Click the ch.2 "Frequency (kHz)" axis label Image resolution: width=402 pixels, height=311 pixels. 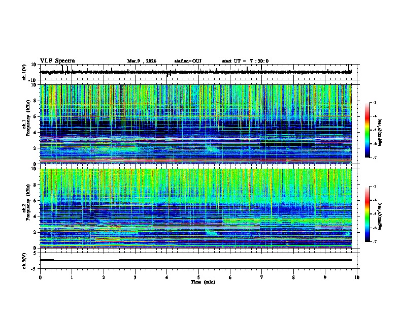tap(28, 202)
